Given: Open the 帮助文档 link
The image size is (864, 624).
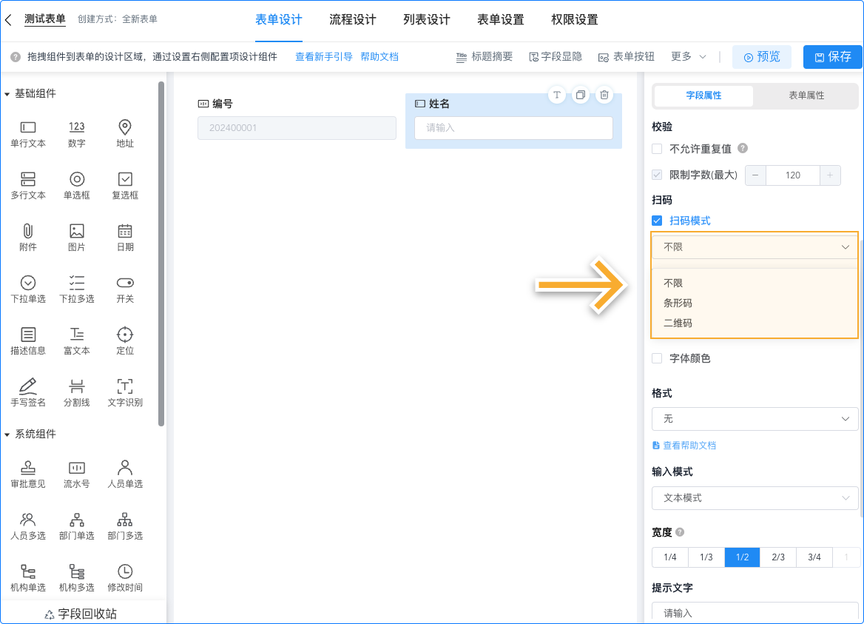Looking at the screenshot, I should 379,56.
